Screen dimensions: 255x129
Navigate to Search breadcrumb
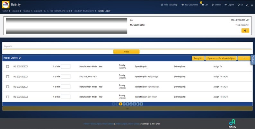15,11
